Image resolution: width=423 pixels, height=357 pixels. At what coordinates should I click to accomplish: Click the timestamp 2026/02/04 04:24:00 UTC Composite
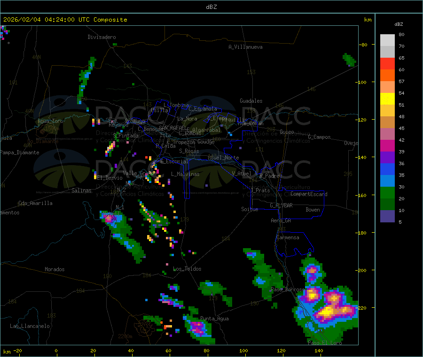(65, 20)
